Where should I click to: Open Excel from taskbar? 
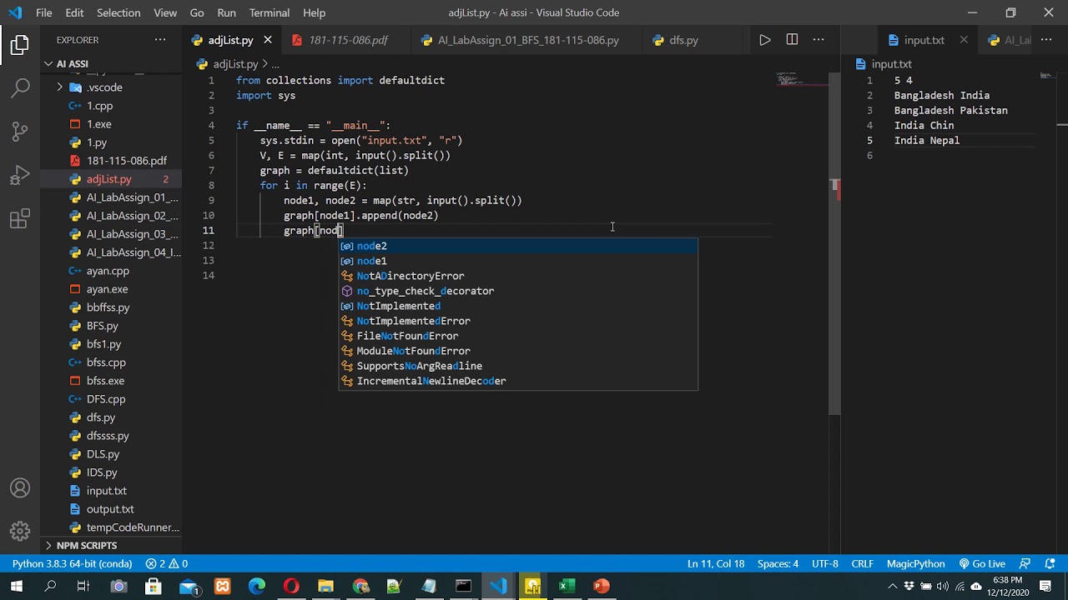(567, 587)
